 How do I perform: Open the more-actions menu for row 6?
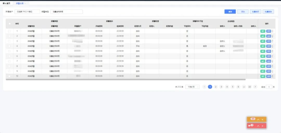pos(273,56)
